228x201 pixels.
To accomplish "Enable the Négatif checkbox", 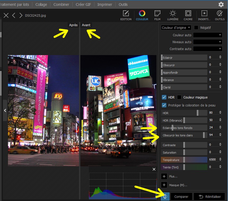I will pyautogui.click(x=196, y=28).
